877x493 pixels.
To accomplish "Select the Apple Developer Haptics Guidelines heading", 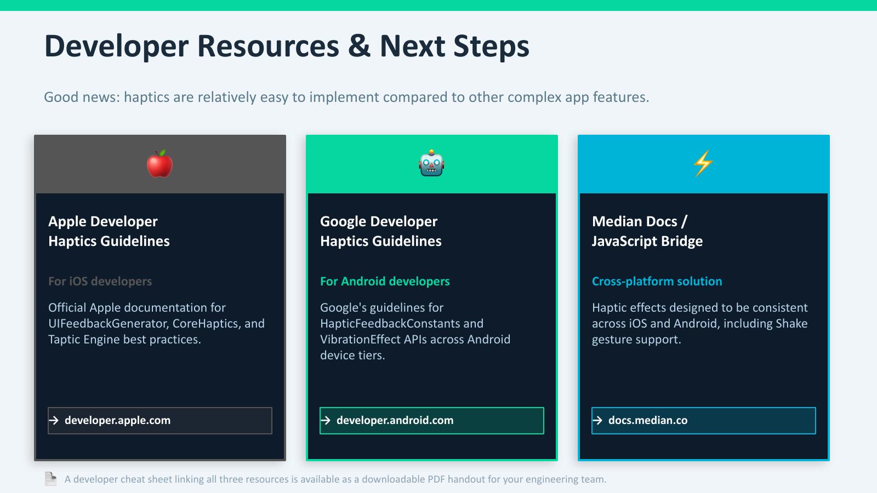I will click(x=109, y=231).
